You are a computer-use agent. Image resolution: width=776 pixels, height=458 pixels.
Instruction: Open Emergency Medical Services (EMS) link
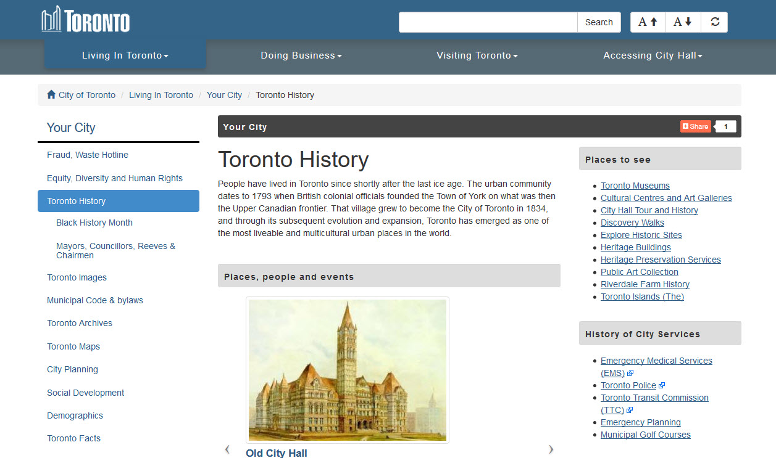pyautogui.click(x=656, y=367)
